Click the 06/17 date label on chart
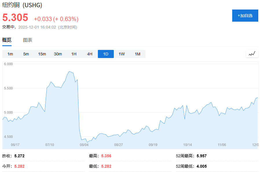This screenshot has height=172, width=260. point(15,145)
